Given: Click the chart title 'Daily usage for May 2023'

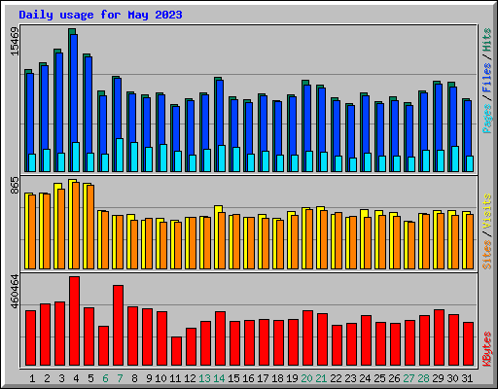Looking at the screenshot, I should tap(100, 15).
